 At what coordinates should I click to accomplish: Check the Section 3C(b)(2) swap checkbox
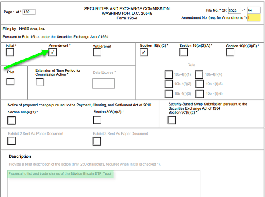pos(171,120)
